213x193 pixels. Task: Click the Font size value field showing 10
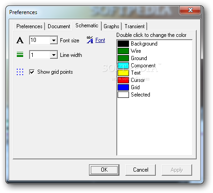(x=40, y=40)
